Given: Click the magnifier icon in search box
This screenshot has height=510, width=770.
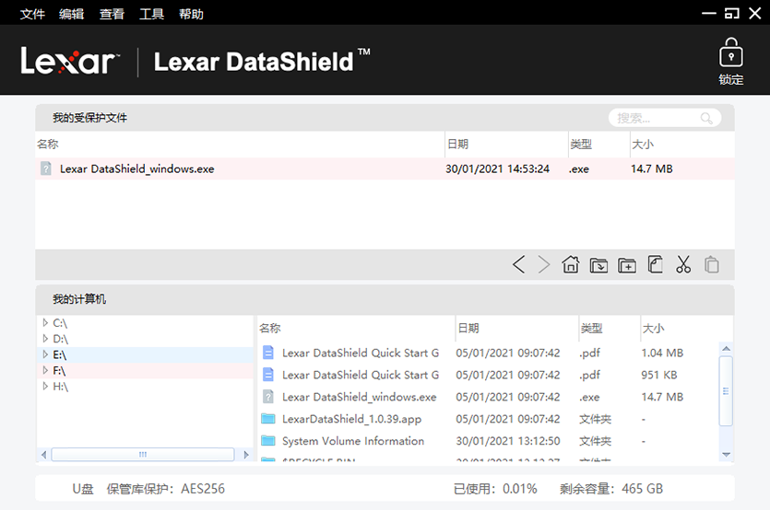Looking at the screenshot, I should [x=706, y=118].
